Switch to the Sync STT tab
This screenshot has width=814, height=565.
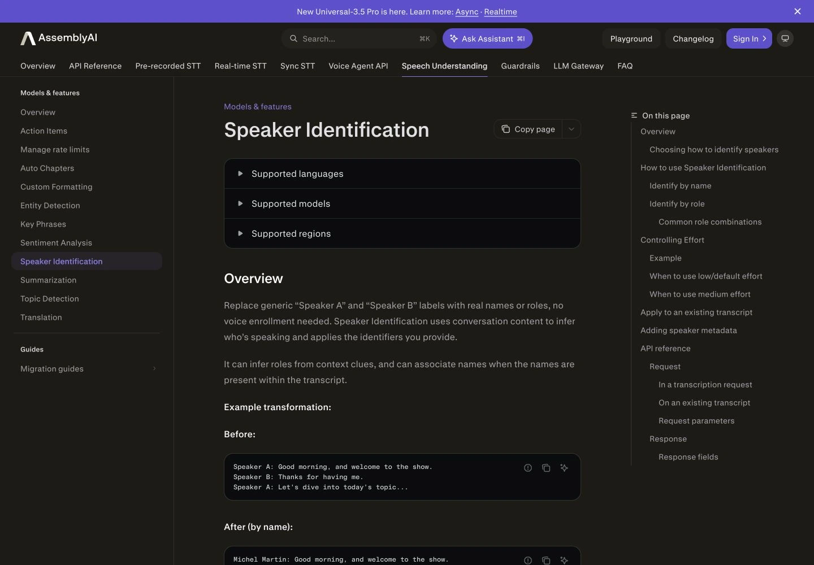297,66
